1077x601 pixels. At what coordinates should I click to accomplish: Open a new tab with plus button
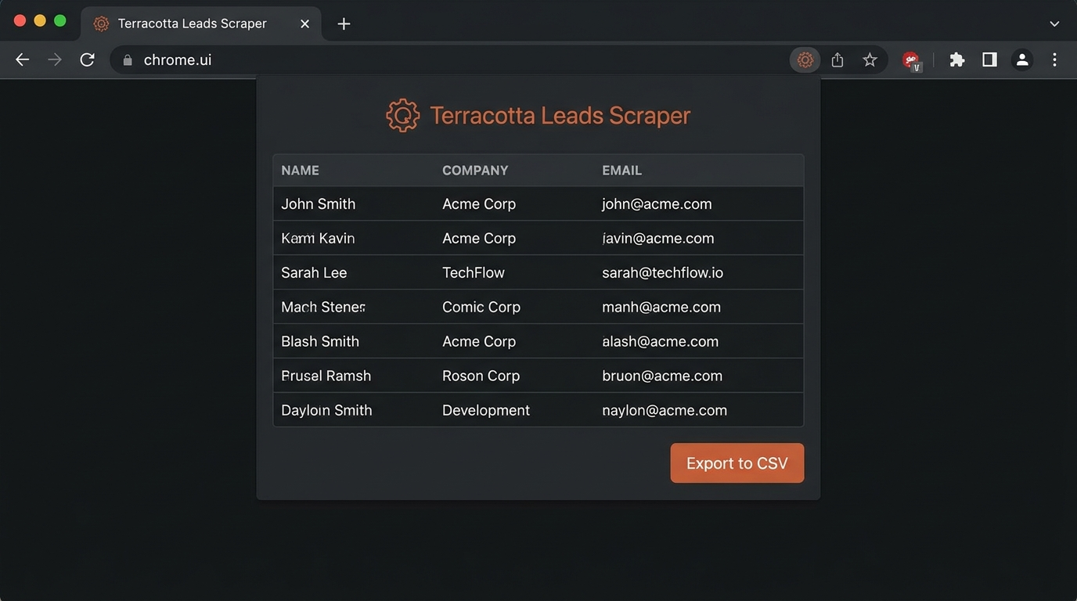click(344, 23)
